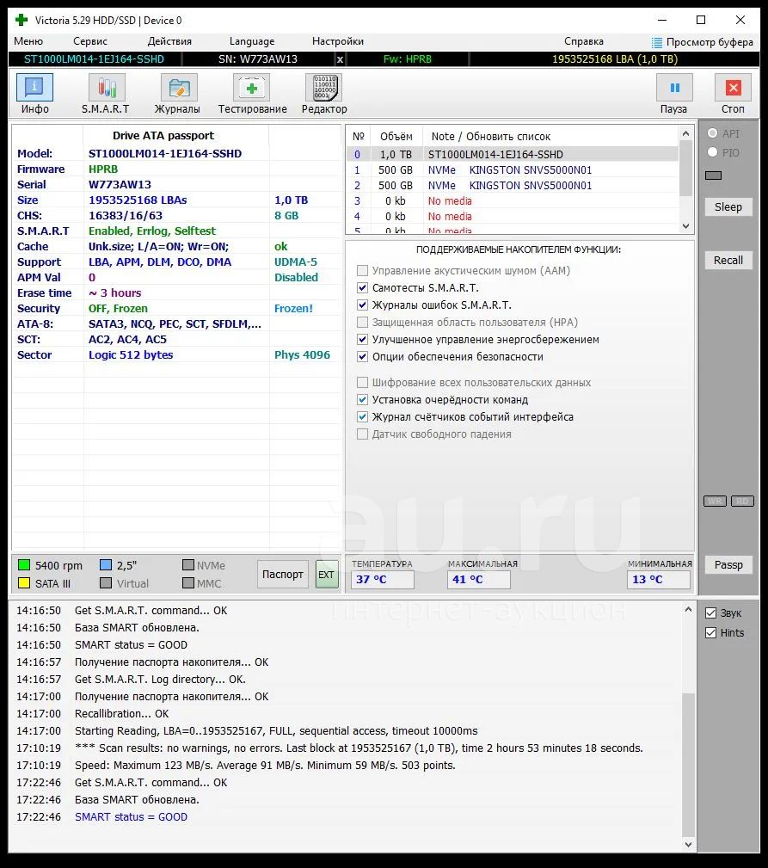
Task: Select the KINGSTON drive row 1
Action: (513, 170)
